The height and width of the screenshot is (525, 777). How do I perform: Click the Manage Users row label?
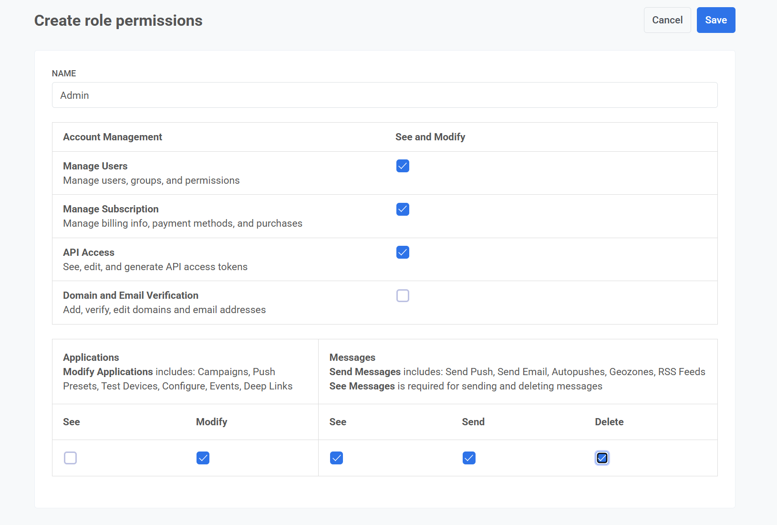point(95,166)
